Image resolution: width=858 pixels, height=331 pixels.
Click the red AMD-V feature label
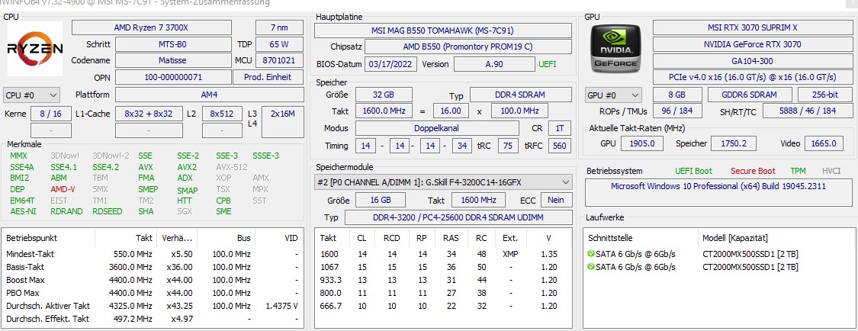coord(63,188)
